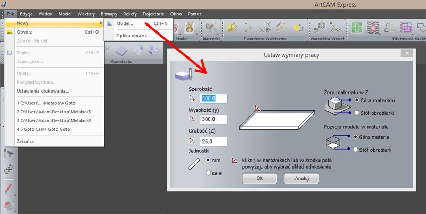Select the transform move arrows tool in left toolbar
The height and width of the screenshot is (214, 426).
point(9,169)
